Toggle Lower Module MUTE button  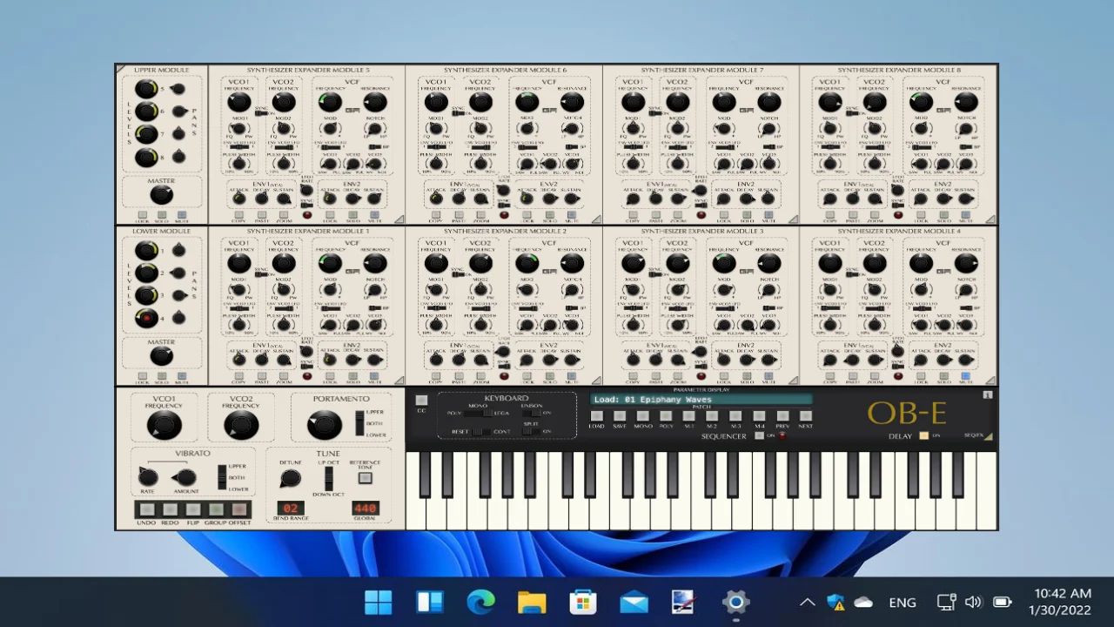(x=182, y=376)
